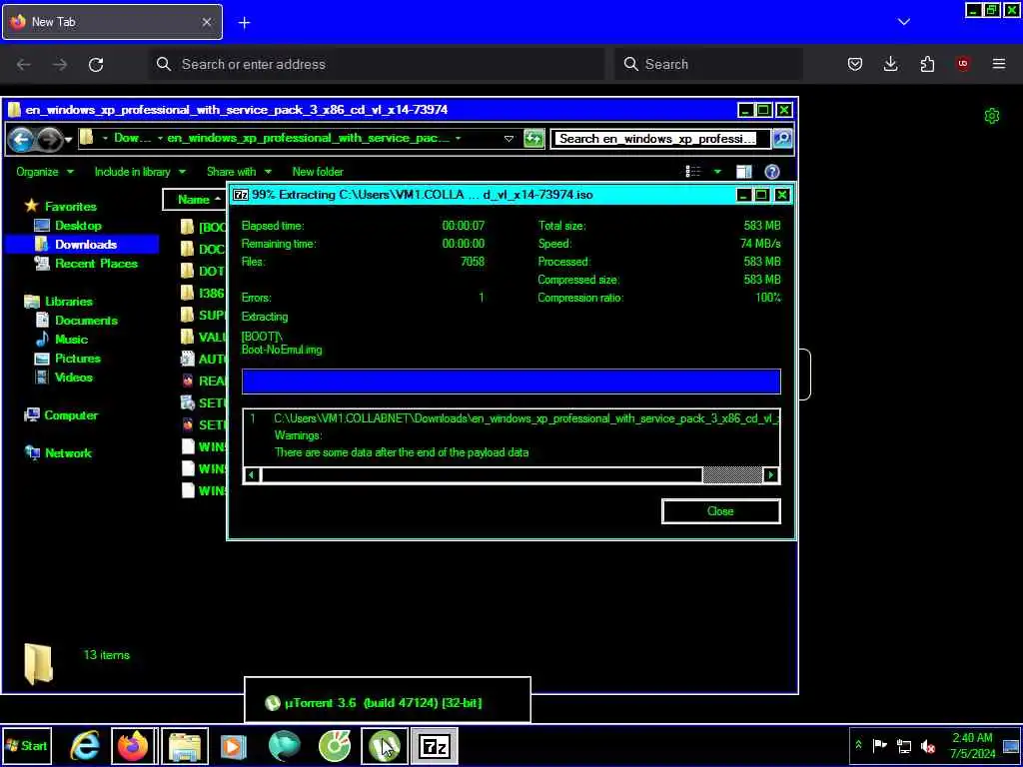Launch Internet Explorer from the taskbar
The image size is (1023, 767).
point(86,746)
